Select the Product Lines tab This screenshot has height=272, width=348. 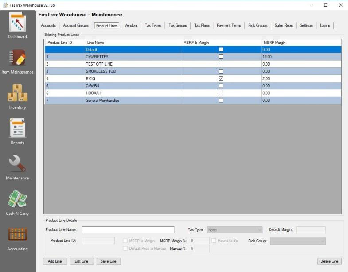[x=107, y=26]
